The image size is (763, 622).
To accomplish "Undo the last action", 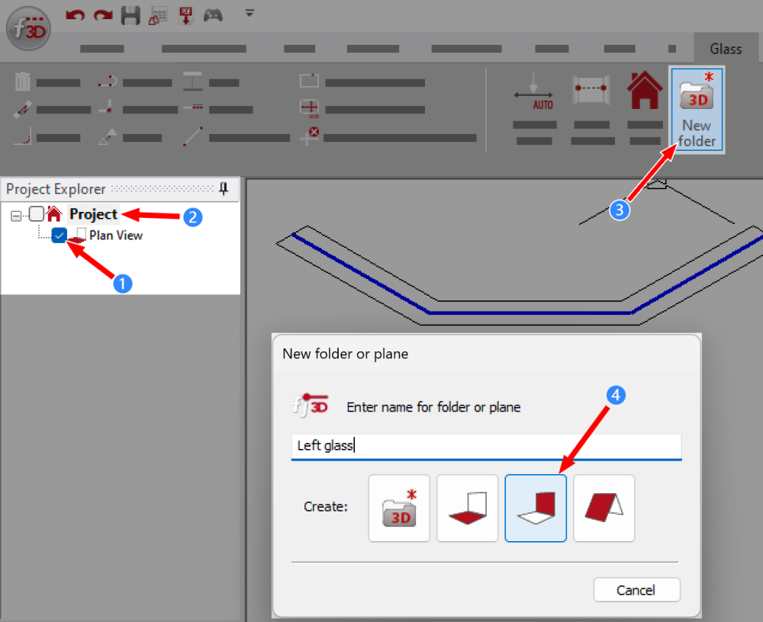I will click(74, 14).
